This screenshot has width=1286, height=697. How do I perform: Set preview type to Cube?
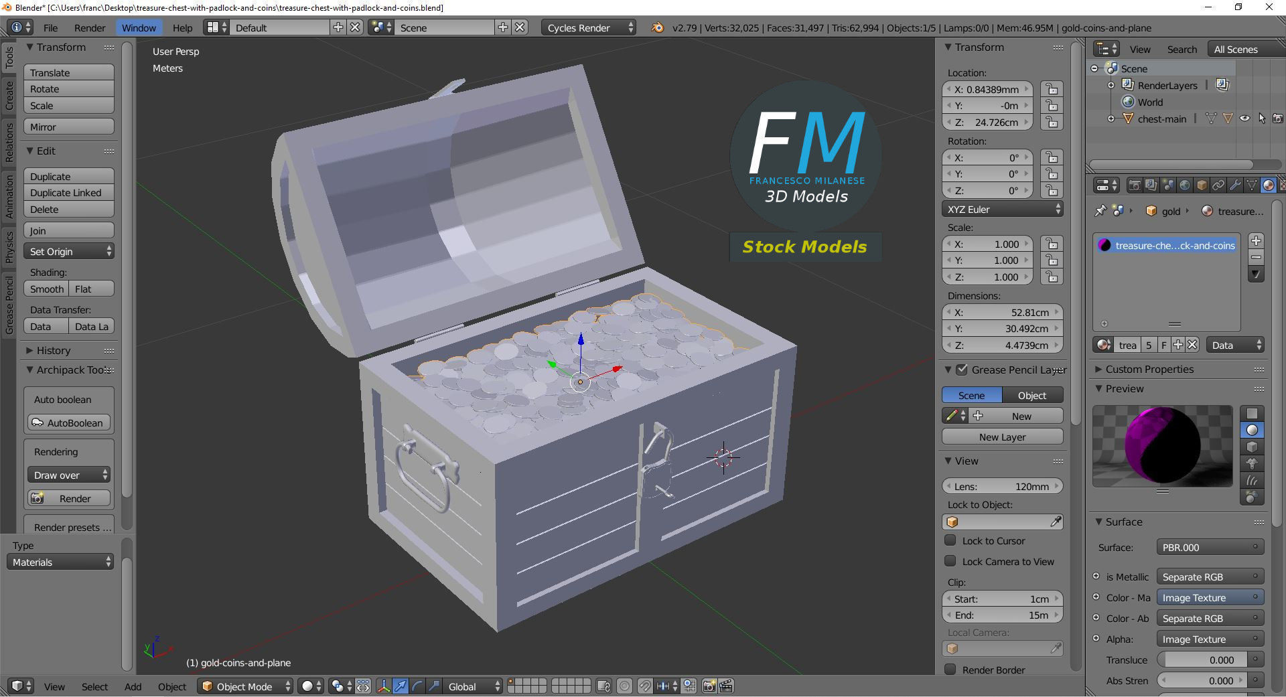1252,447
